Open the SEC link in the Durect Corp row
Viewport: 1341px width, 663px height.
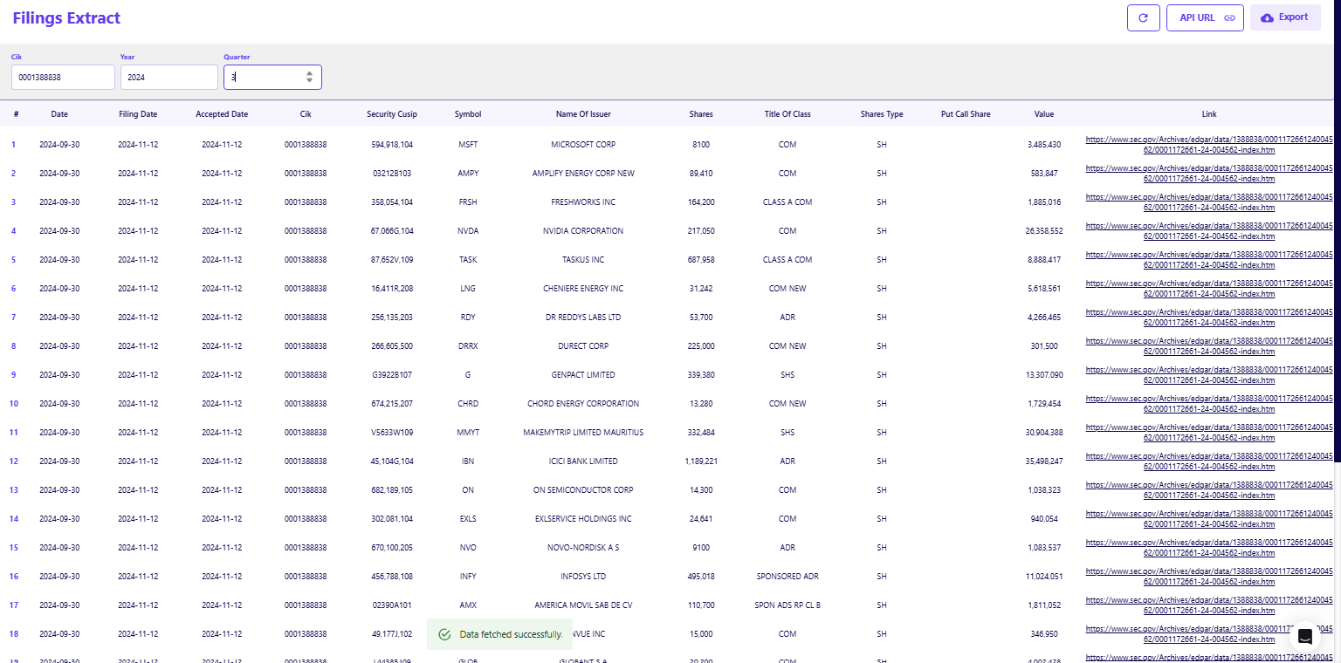coord(1209,345)
